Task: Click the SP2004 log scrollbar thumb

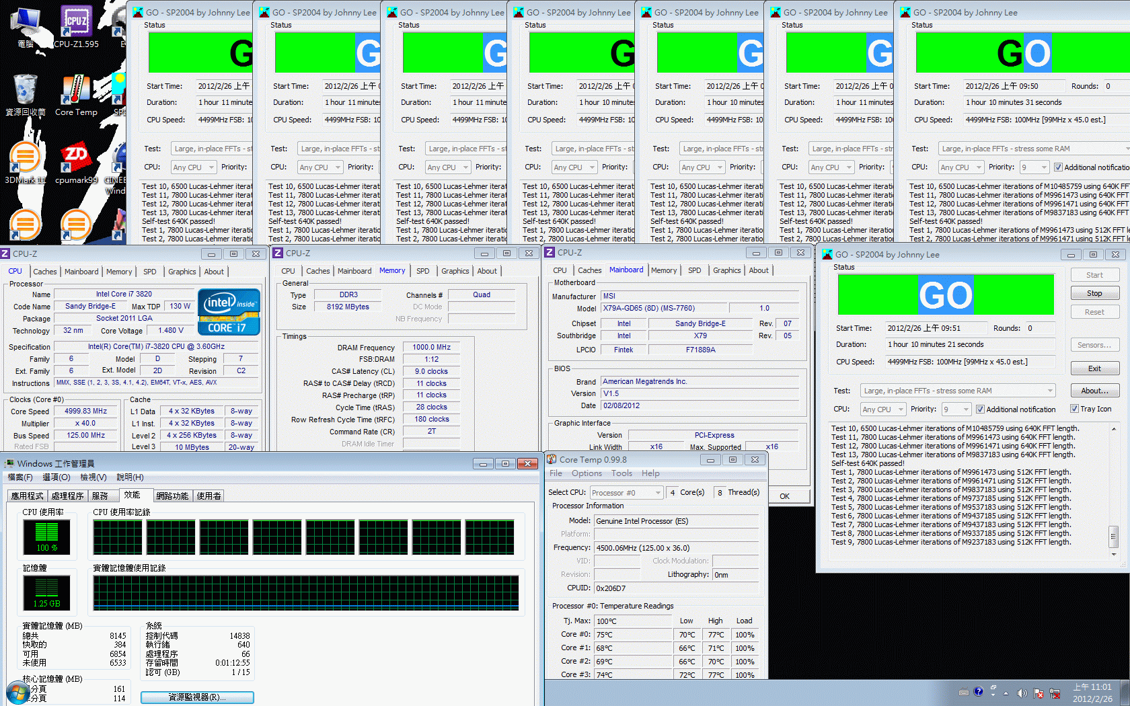Action: click(x=1113, y=537)
